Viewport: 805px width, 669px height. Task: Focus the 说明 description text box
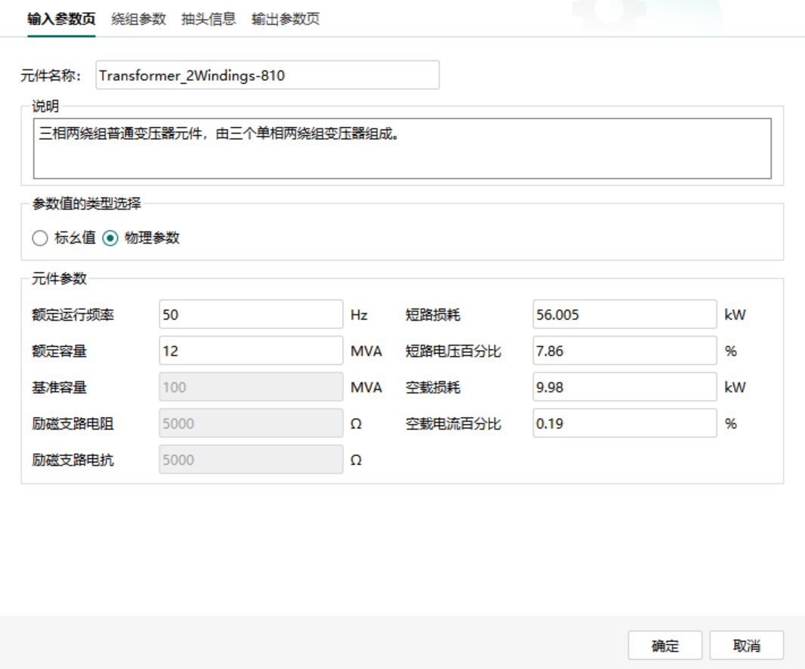click(402, 148)
